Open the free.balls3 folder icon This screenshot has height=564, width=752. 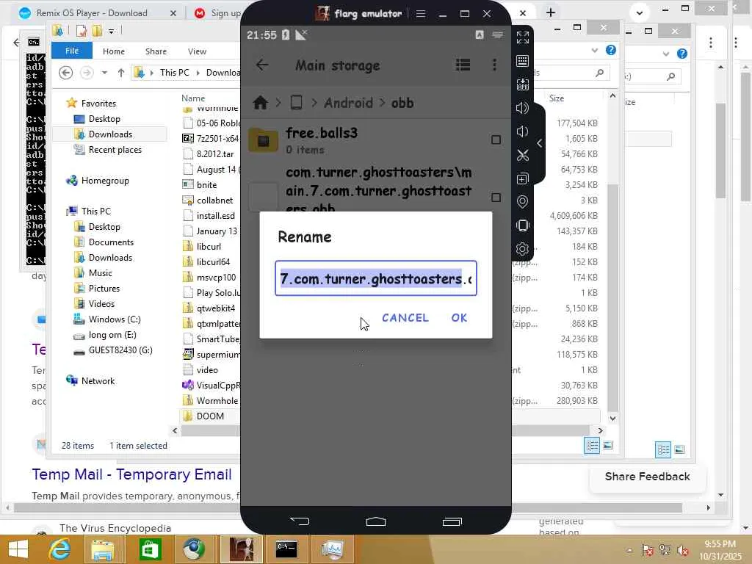pyautogui.click(x=264, y=140)
